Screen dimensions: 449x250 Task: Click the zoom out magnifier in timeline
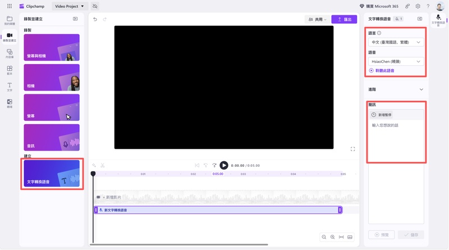click(x=324, y=237)
